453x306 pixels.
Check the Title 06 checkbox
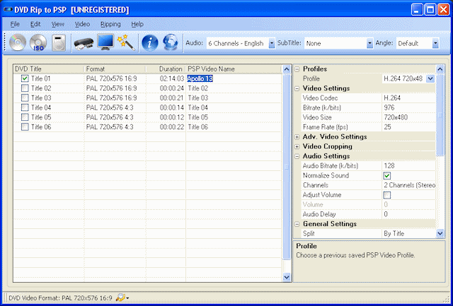pyautogui.click(x=25, y=126)
